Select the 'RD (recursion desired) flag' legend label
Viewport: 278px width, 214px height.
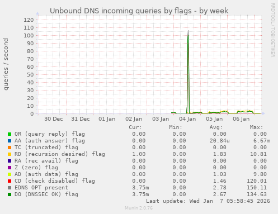[x=60, y=154]
